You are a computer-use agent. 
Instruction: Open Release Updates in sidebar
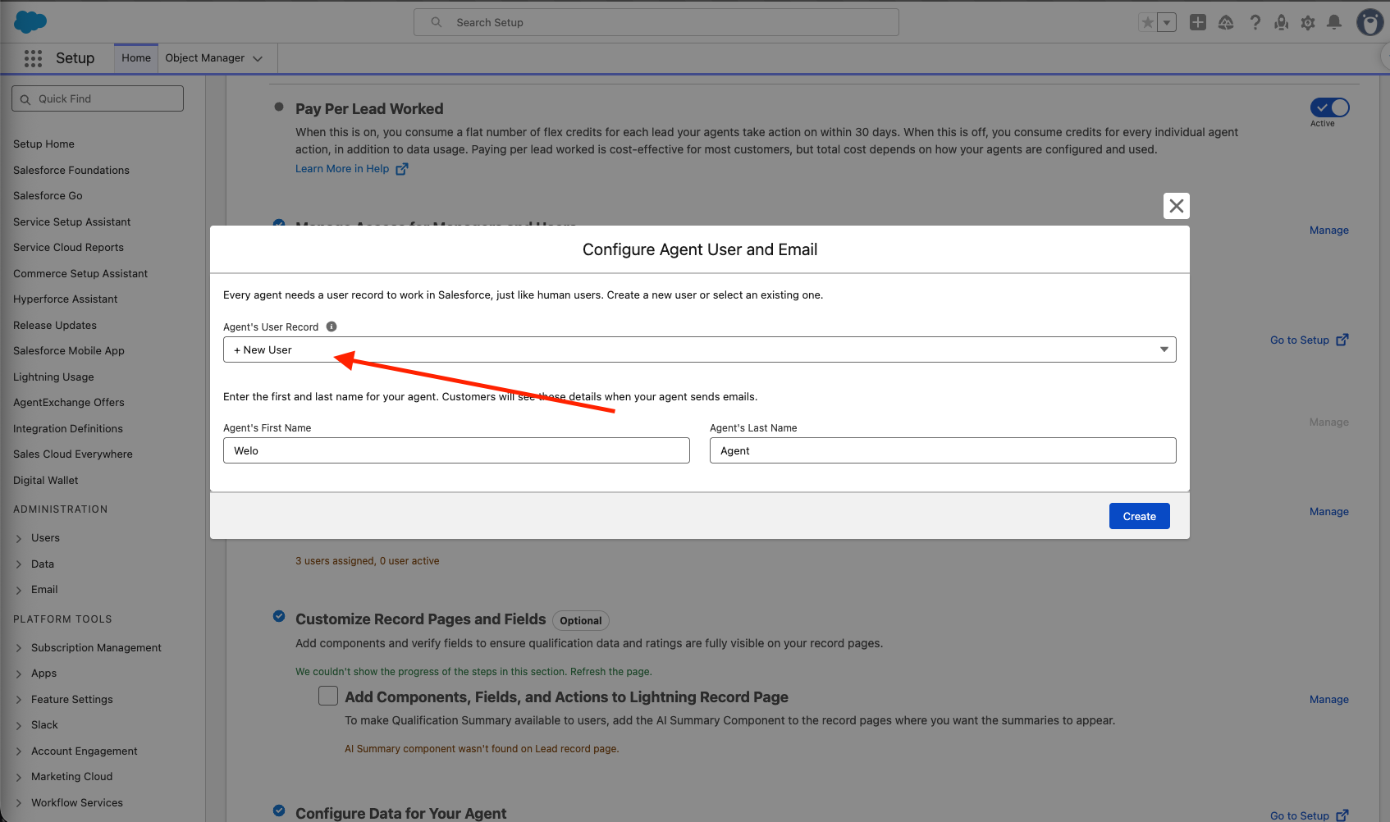[55, 326]
